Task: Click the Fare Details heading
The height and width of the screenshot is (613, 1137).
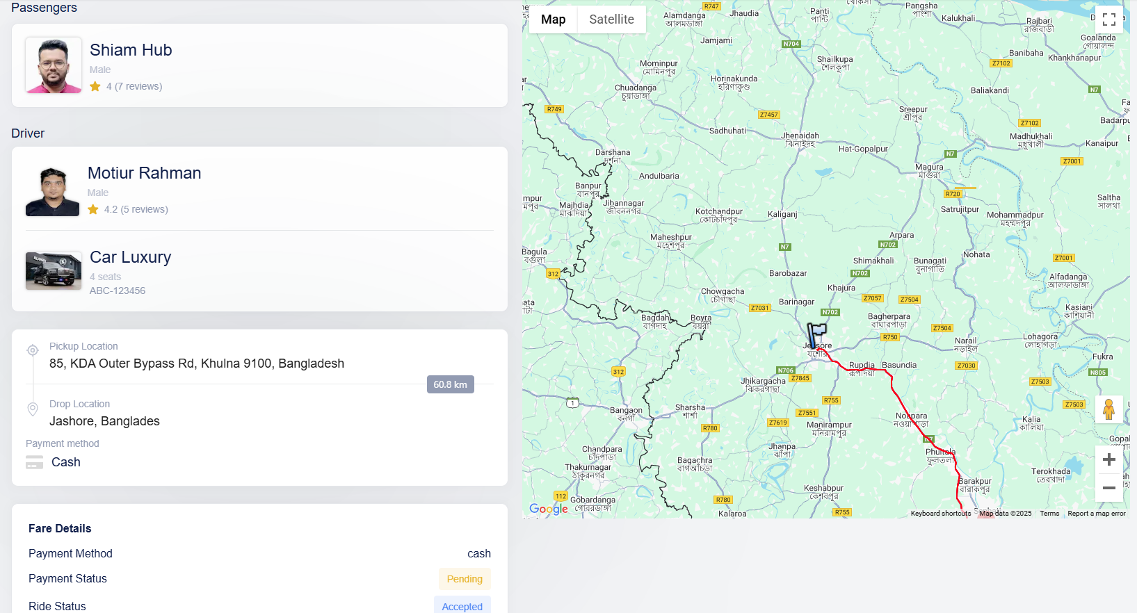Action: tap(60, 528)
